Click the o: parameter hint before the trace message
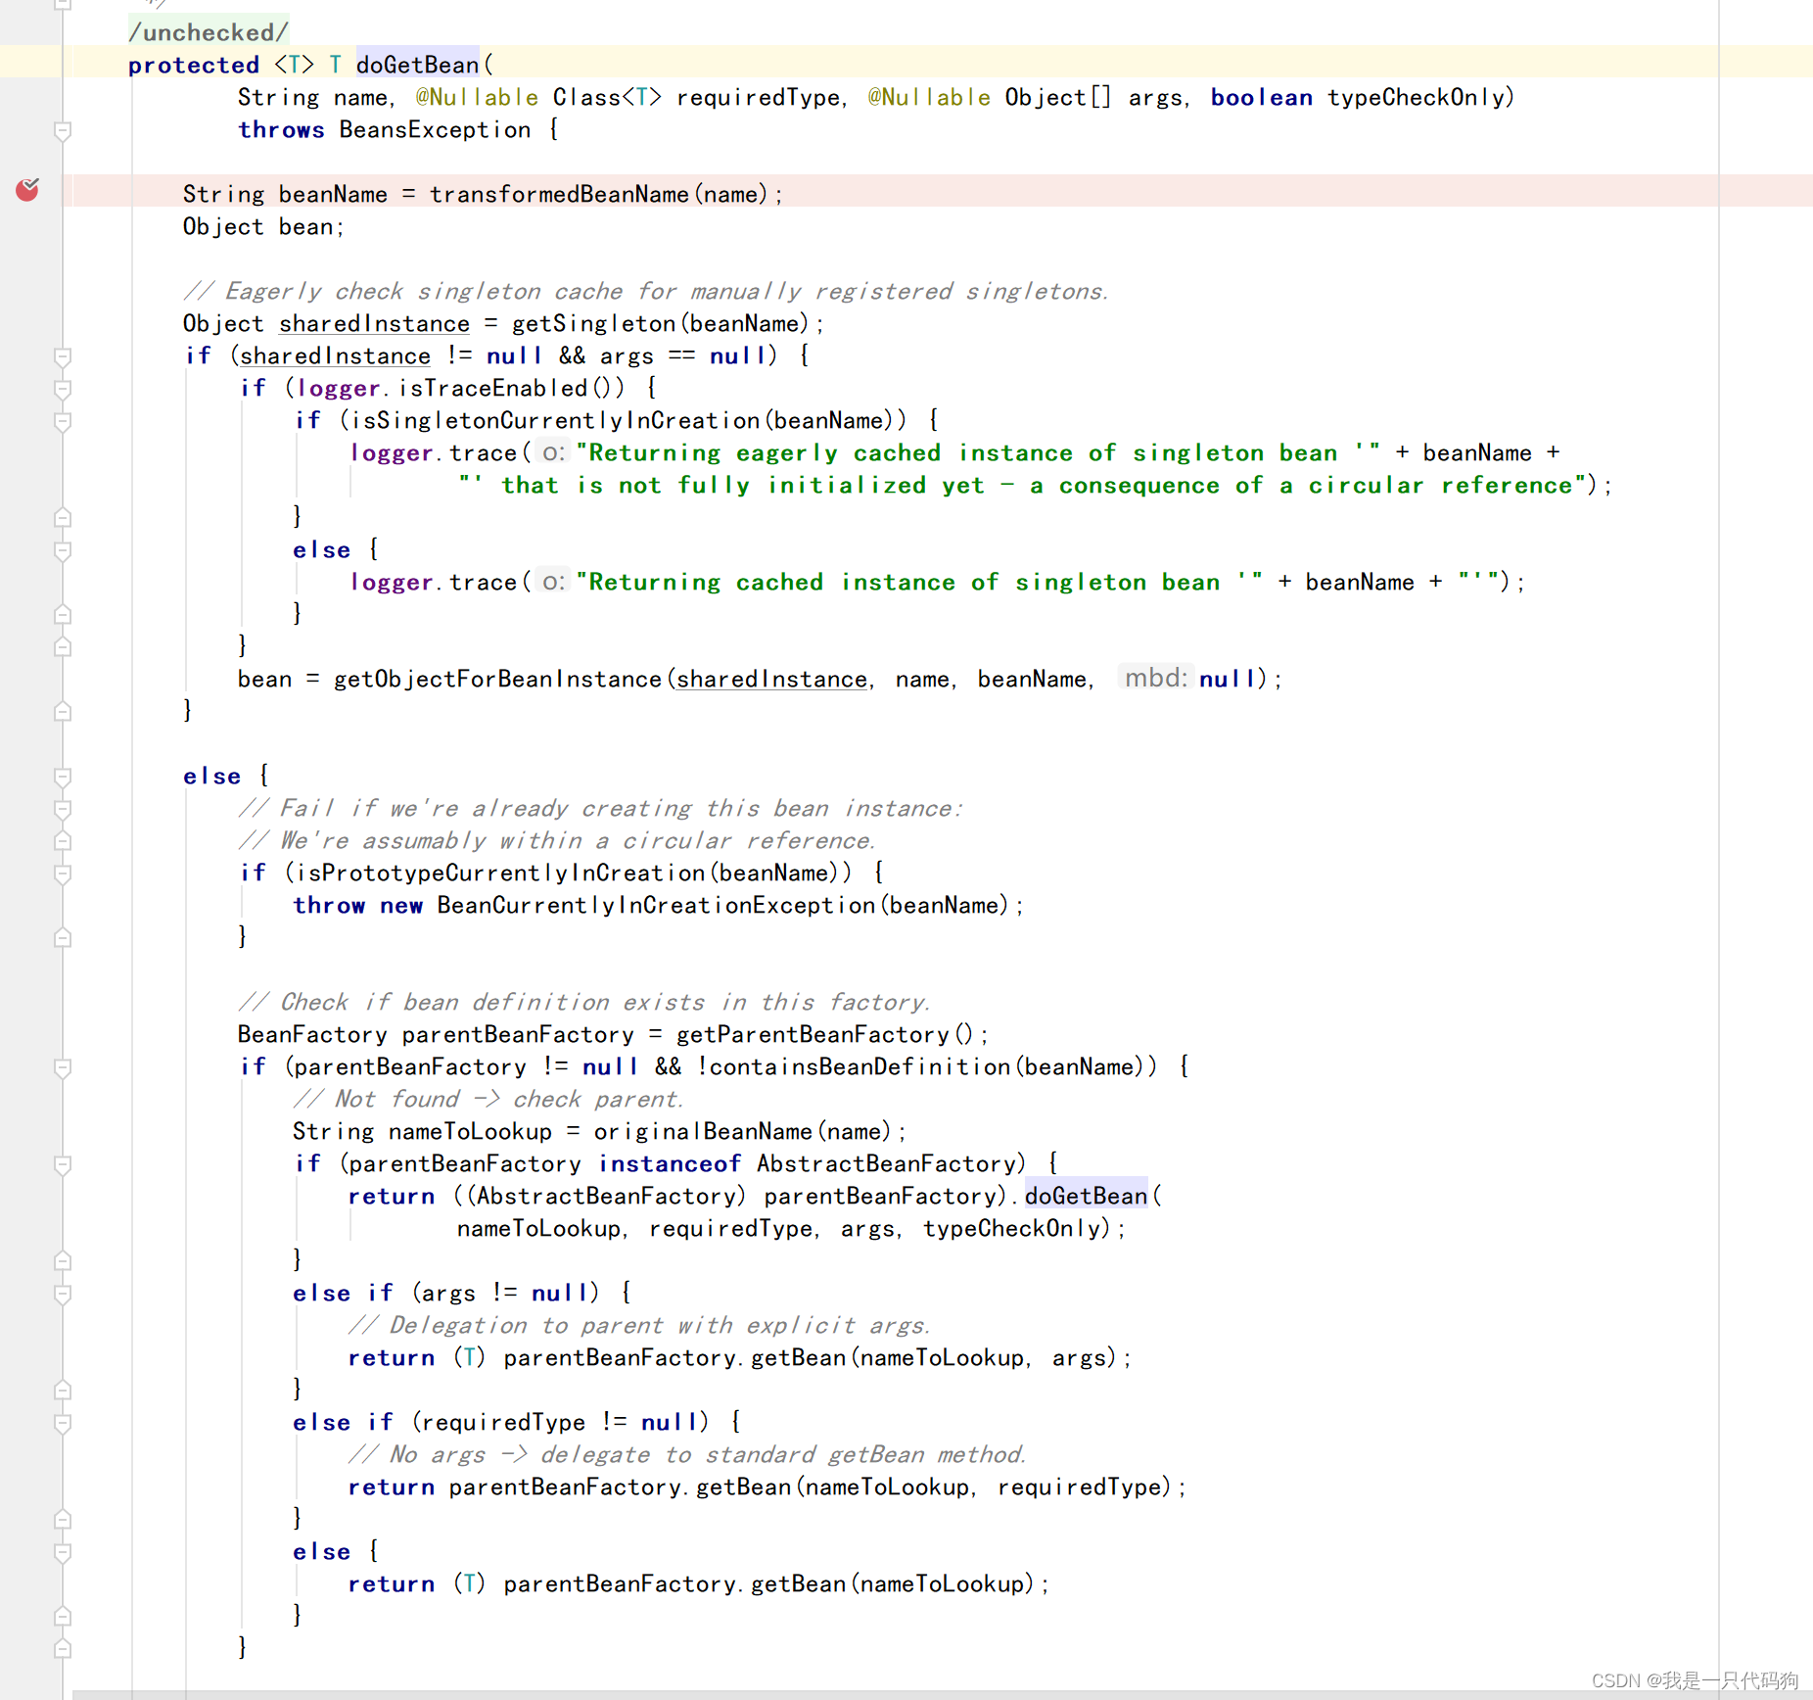Screen dimensions: 1813x1700 (x=553, y=452)
